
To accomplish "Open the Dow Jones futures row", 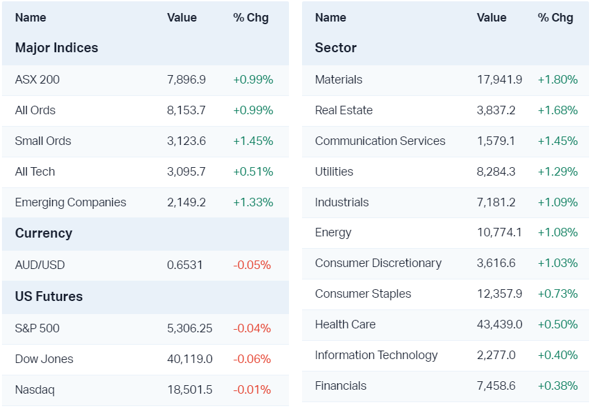I will [44, 359].
